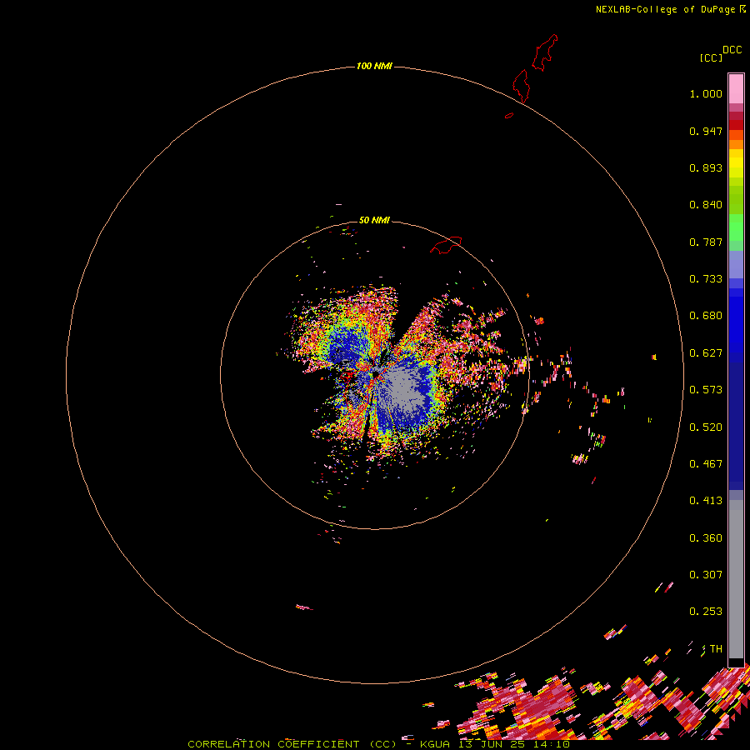Click the red island outline on the 50 NMI ring

[x=446, y=245]
